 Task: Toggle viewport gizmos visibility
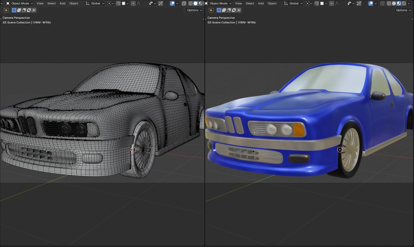[160, 3]
